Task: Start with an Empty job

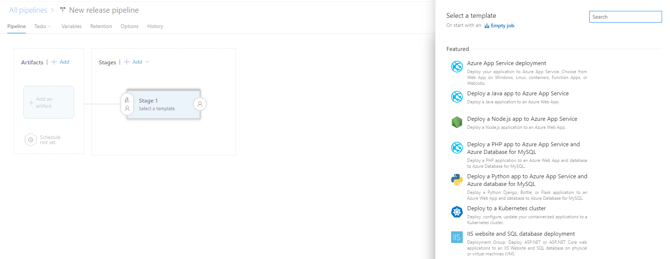Action: [x=502, y=25]
